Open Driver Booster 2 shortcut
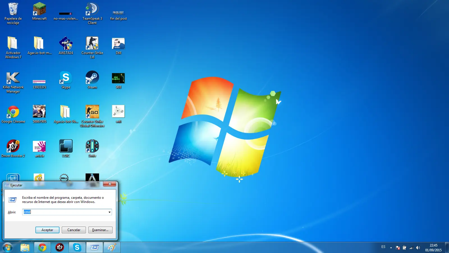 pos(13,148)
